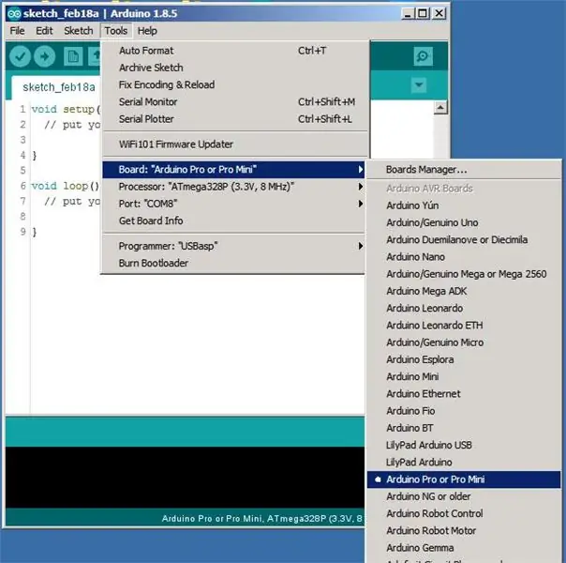Select Arduino Duemilanove or Diecimila board
The image size is (566, 563).
[x=464, y=239]
